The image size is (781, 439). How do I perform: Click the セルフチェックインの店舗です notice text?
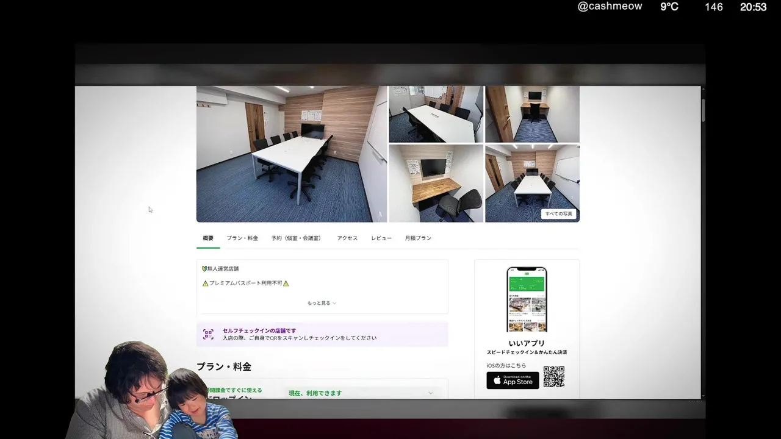click(259, 330)
